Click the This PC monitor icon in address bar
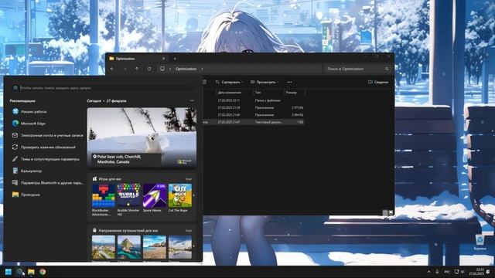The width and height of the screenshot is (495, 278). tap(162, 69)
